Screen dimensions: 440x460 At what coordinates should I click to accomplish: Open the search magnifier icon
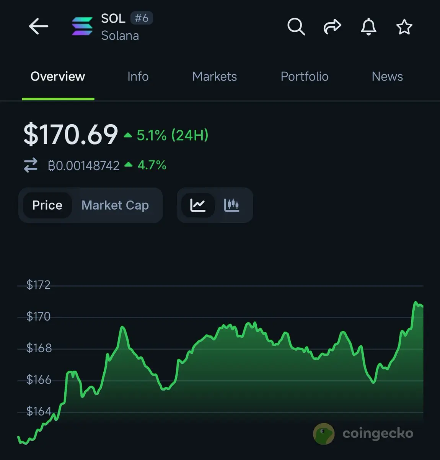296,27
